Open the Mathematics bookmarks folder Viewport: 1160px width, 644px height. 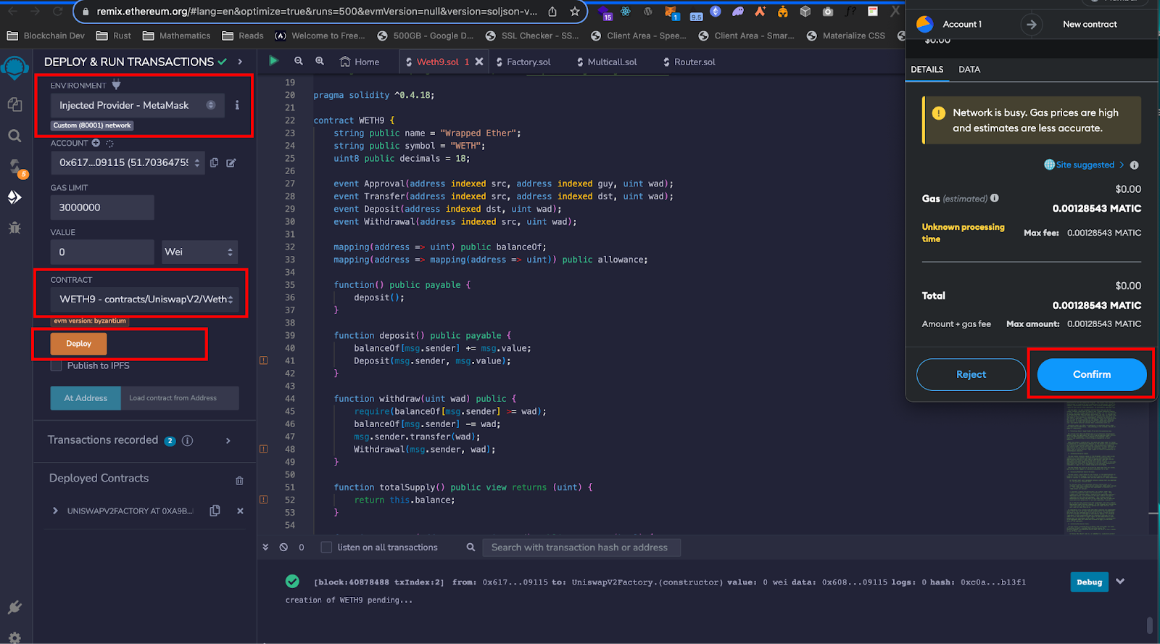(177, 36)
